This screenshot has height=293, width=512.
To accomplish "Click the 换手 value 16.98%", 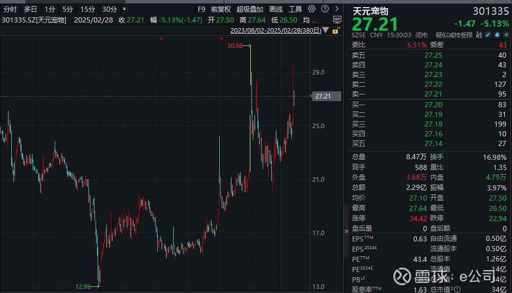I will 495,157.
